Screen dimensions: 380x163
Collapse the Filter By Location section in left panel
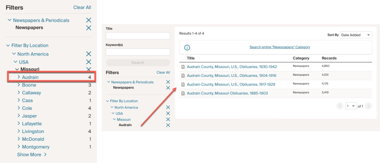pos(8,45)
